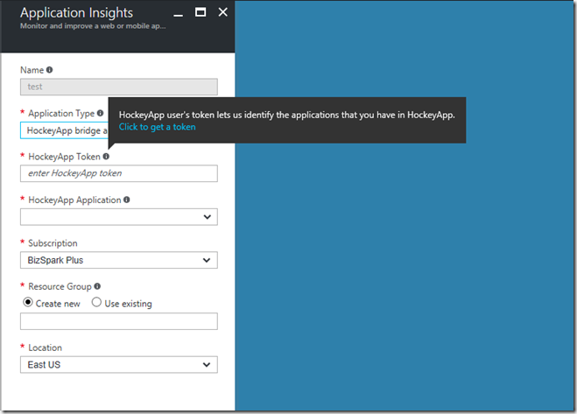Click the Application Type info icon
577x414 pixels.
[100, 113]
